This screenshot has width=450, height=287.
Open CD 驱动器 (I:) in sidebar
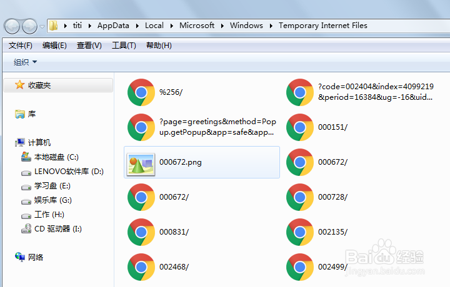[x=58, y=228]
